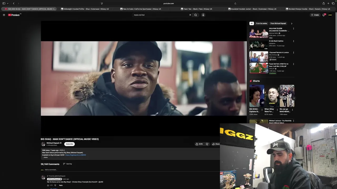Dislike the pinned comment
The width and height of the screenshot is (337, 189).
point(55,185)
